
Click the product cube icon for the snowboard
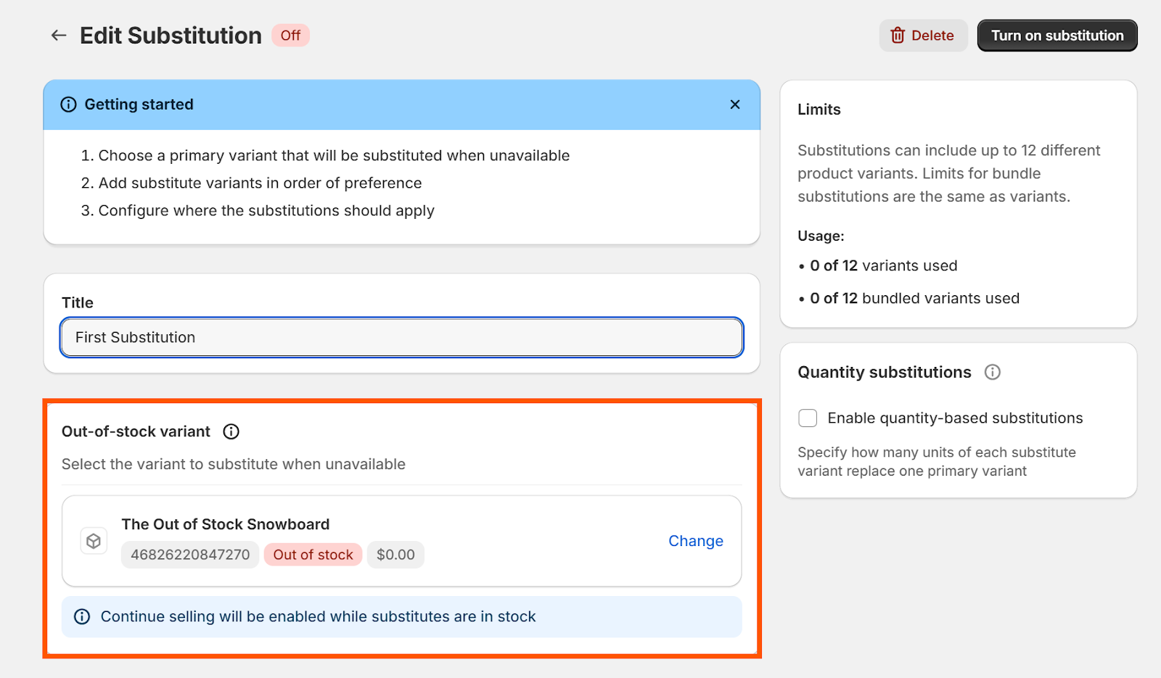94,541
